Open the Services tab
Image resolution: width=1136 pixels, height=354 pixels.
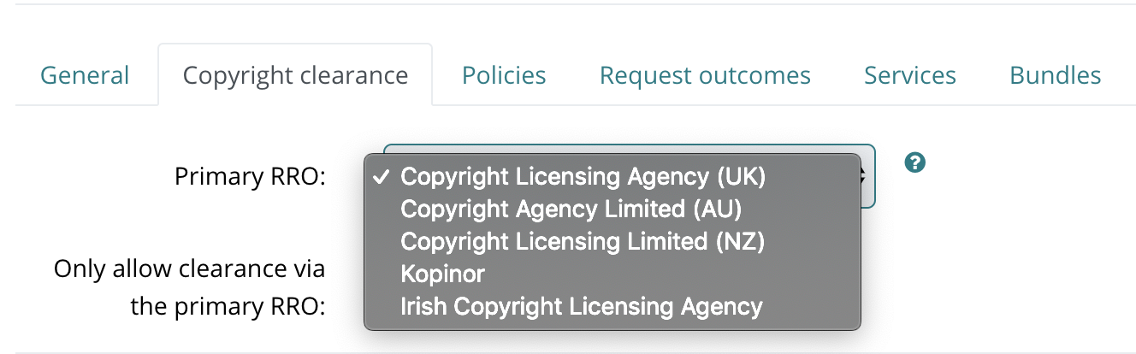(910, 75)
